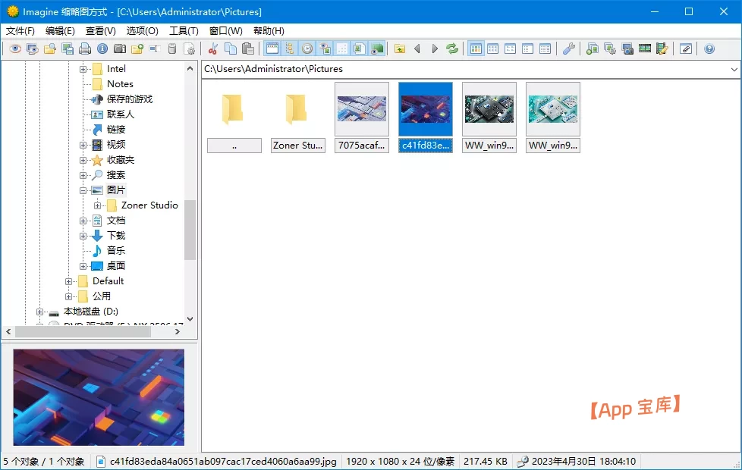Viewport: 742px width, 470px height.
Task: Select the 下载 folder in tree
Action: pyautogui.click(x=115, y=236)
